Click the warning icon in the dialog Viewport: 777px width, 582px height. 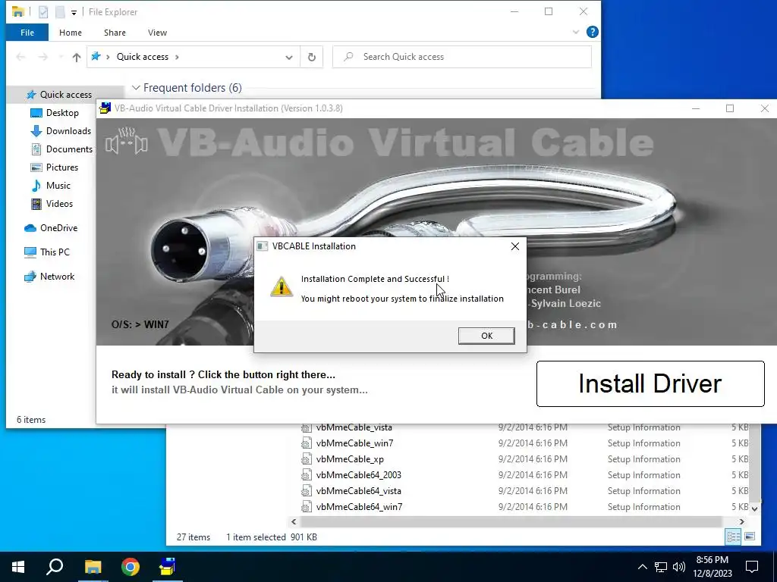point(281,287)
